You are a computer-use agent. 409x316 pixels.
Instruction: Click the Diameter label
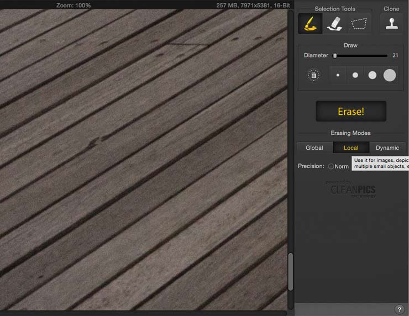[x=316, y=55]
